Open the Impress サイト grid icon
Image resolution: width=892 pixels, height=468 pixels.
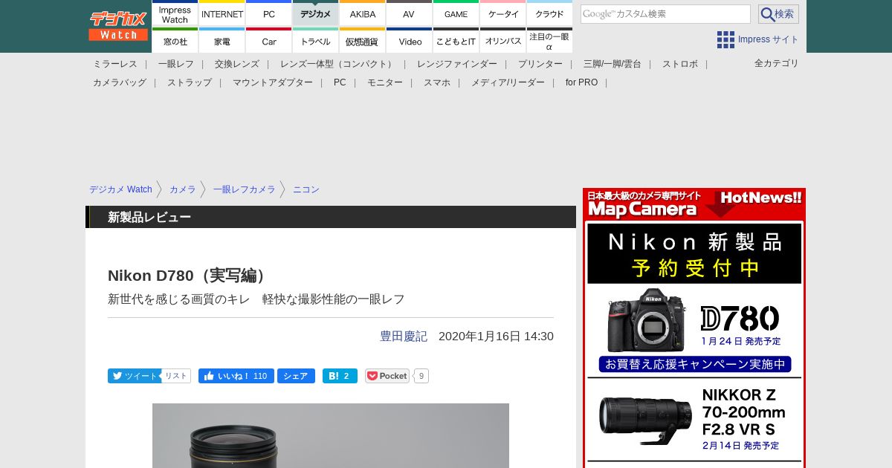[725, 39]
